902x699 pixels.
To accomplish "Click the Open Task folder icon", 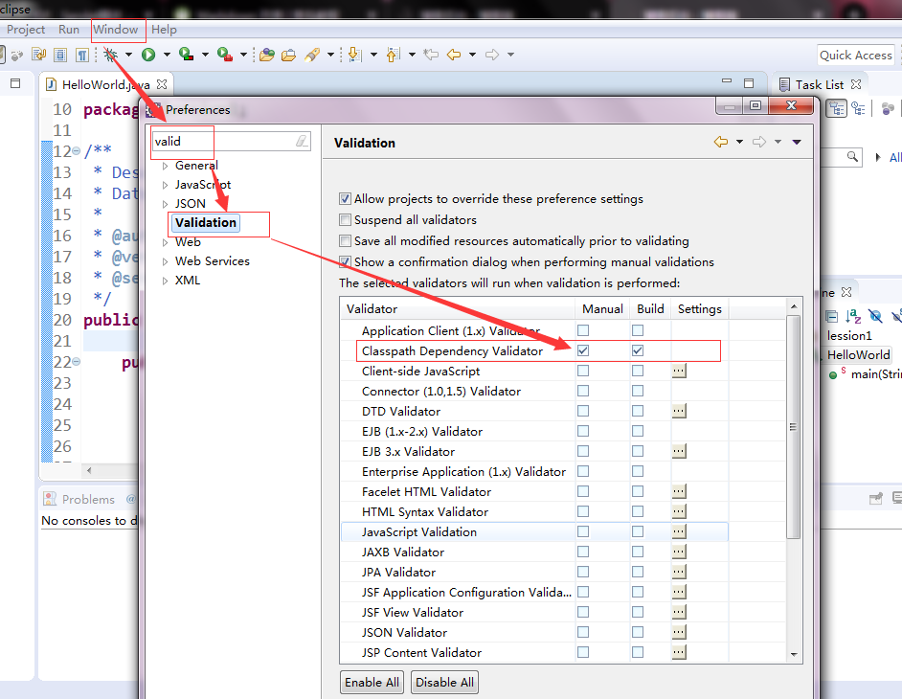I will point(288,55).
